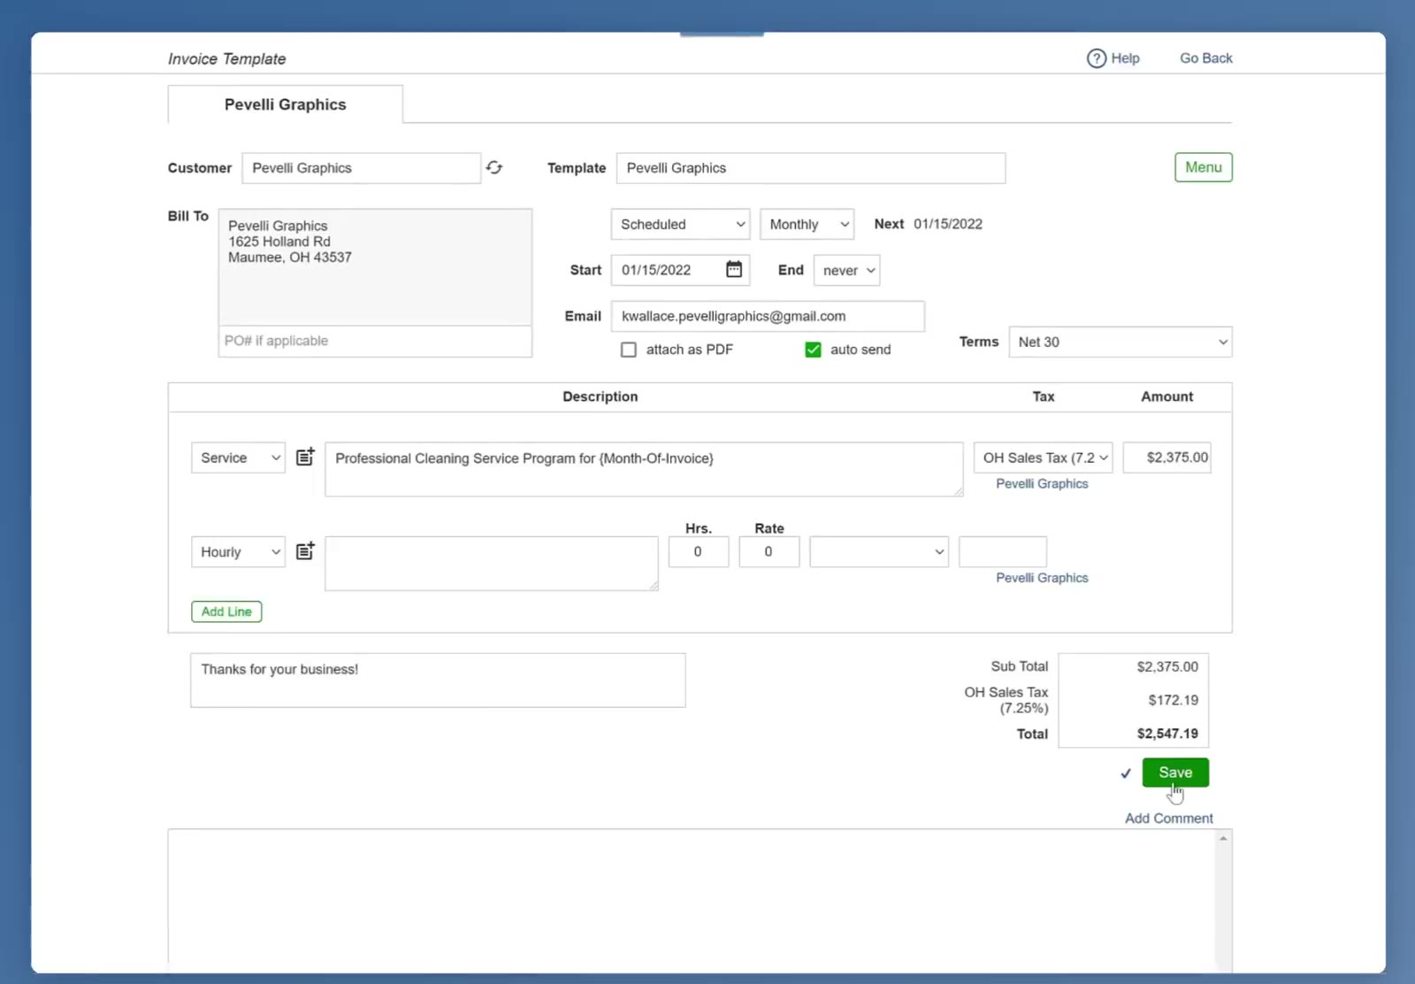Click the green Menu button
The width and height of the screenshot is (1415, 984).
(x=1203, y=167)
